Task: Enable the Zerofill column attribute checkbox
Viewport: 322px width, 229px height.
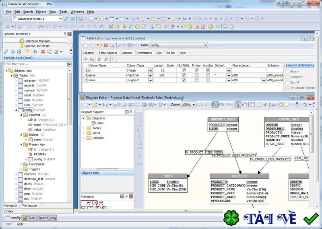Action: pos(287,83)
